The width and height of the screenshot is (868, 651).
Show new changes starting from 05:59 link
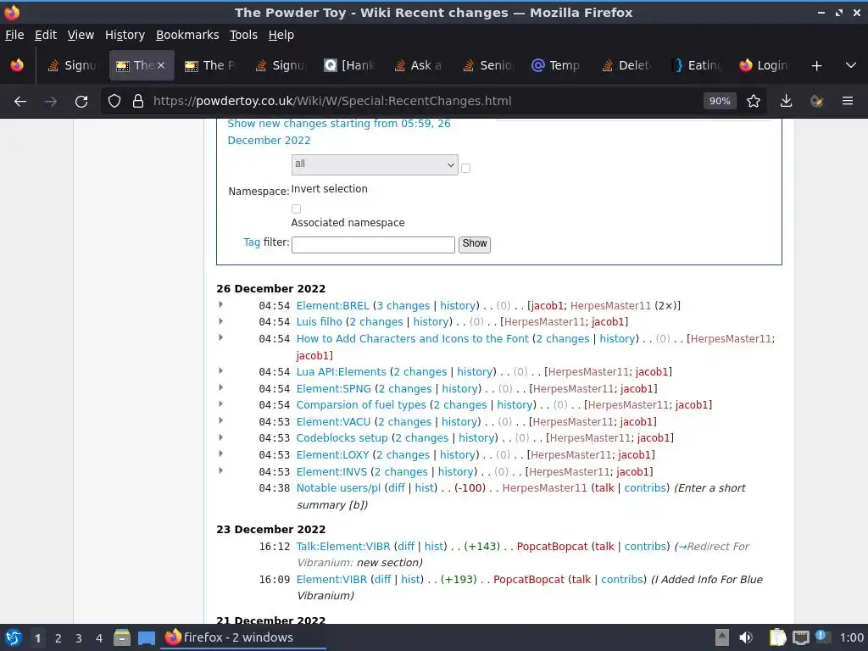(339, 131)
